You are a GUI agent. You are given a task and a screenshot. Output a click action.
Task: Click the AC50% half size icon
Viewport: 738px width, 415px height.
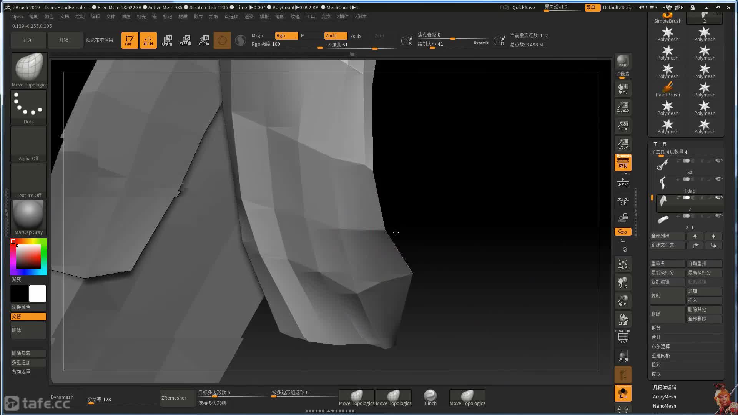click(x=623, y=144)
